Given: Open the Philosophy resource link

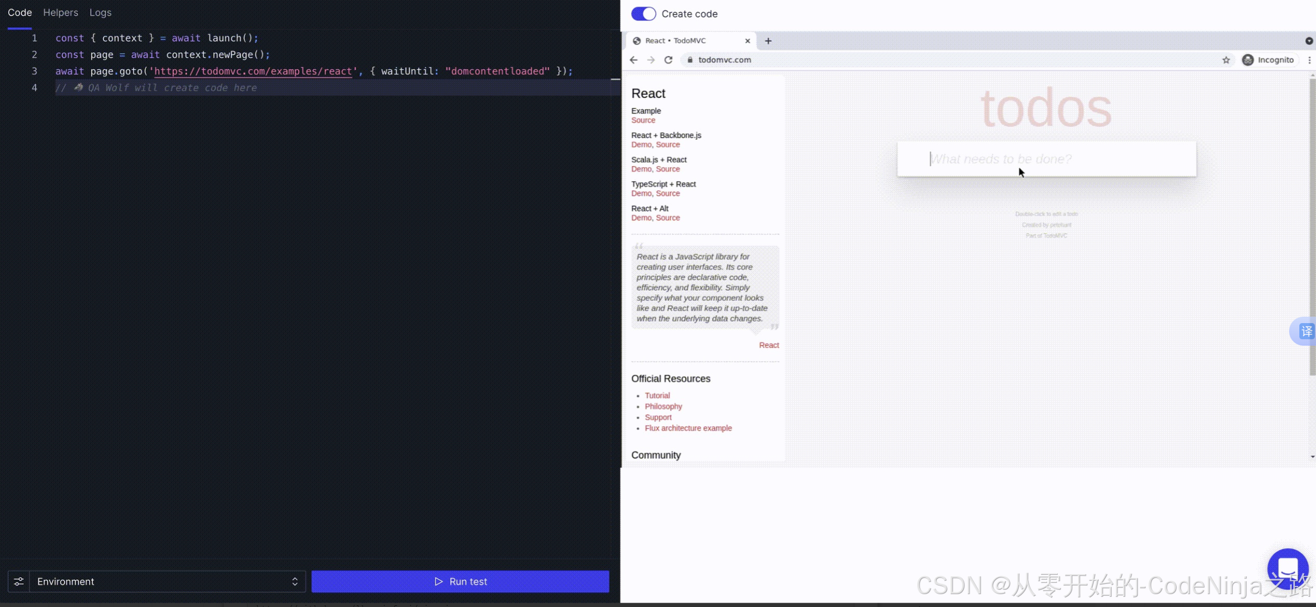Looking at the screenshot, I should [x=663, y=406].
